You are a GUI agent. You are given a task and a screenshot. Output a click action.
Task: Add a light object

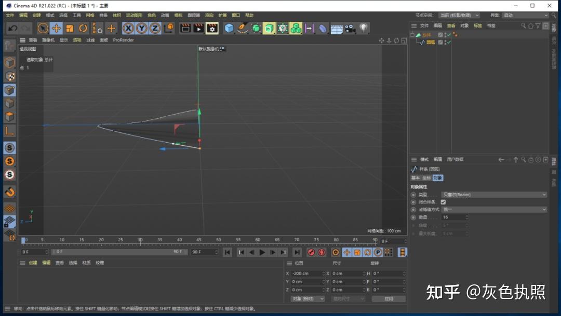363,28
